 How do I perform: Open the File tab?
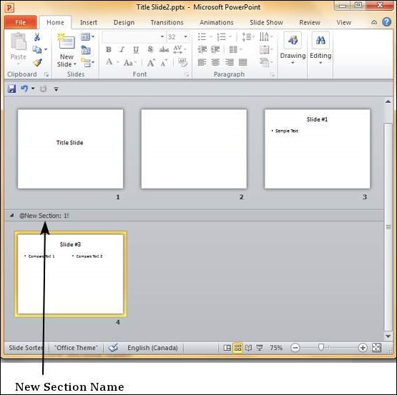pyautogui.click(x=21, y=22)
